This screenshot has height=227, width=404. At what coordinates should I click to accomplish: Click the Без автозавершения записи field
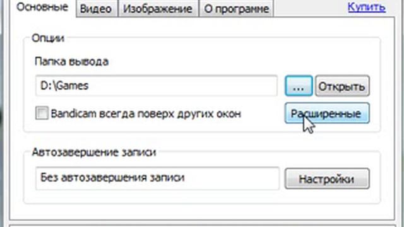coord(157,178)
